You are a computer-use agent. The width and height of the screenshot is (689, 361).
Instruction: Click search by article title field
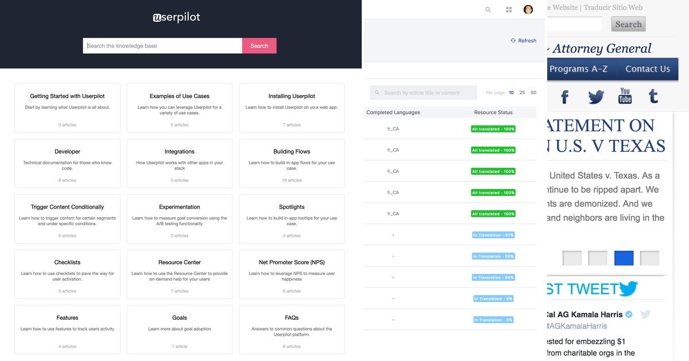pyautogui.click(x=424, y=93)
